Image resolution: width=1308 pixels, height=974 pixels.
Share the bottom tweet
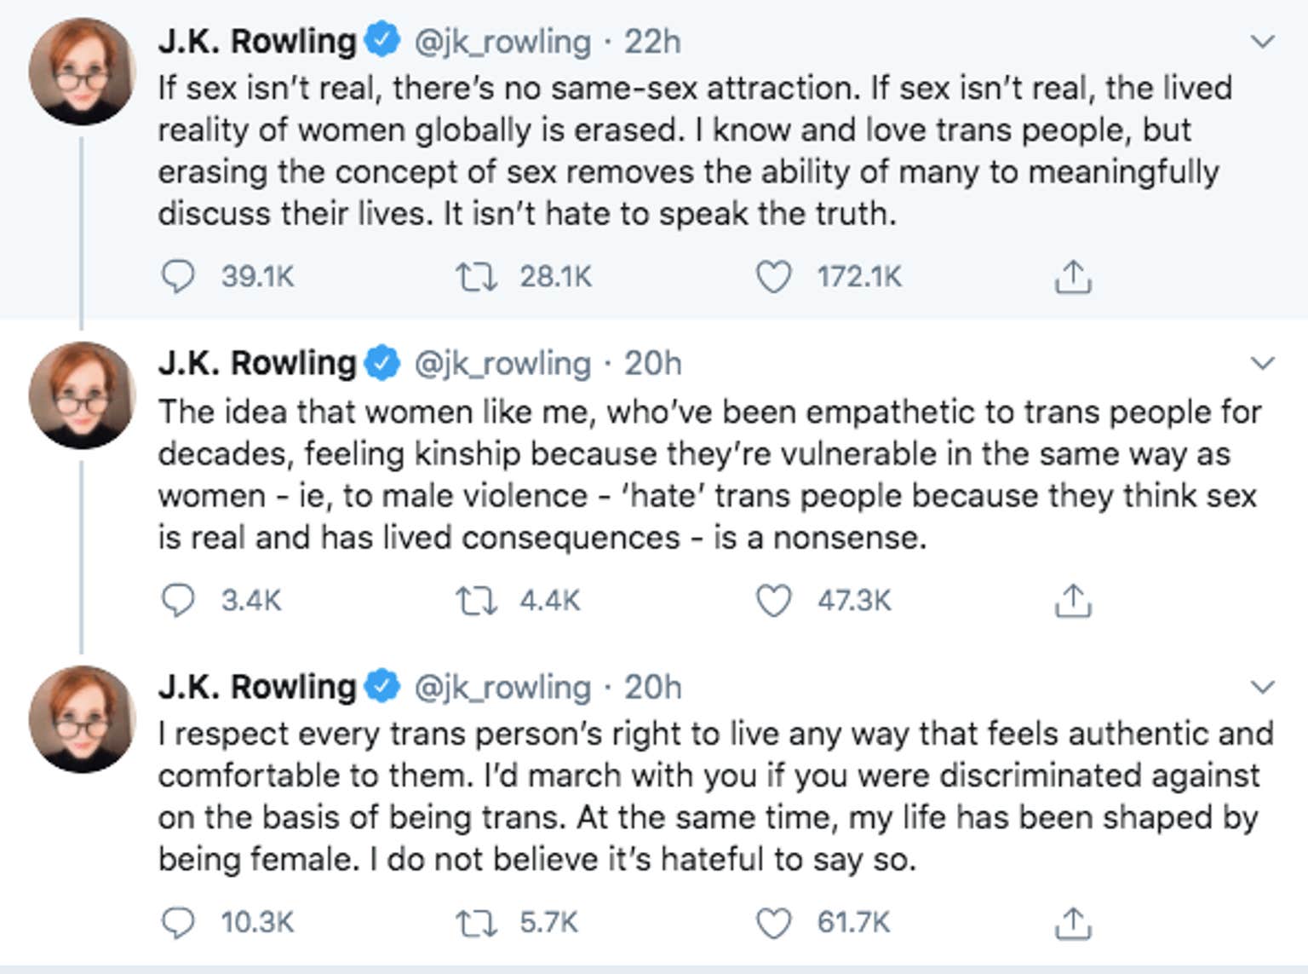point(1075,921)
